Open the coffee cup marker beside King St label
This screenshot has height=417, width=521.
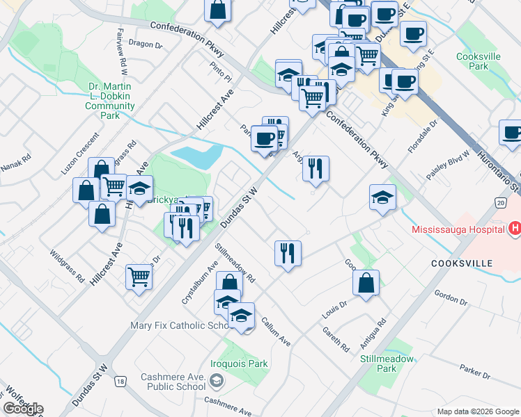coord(405,83)
